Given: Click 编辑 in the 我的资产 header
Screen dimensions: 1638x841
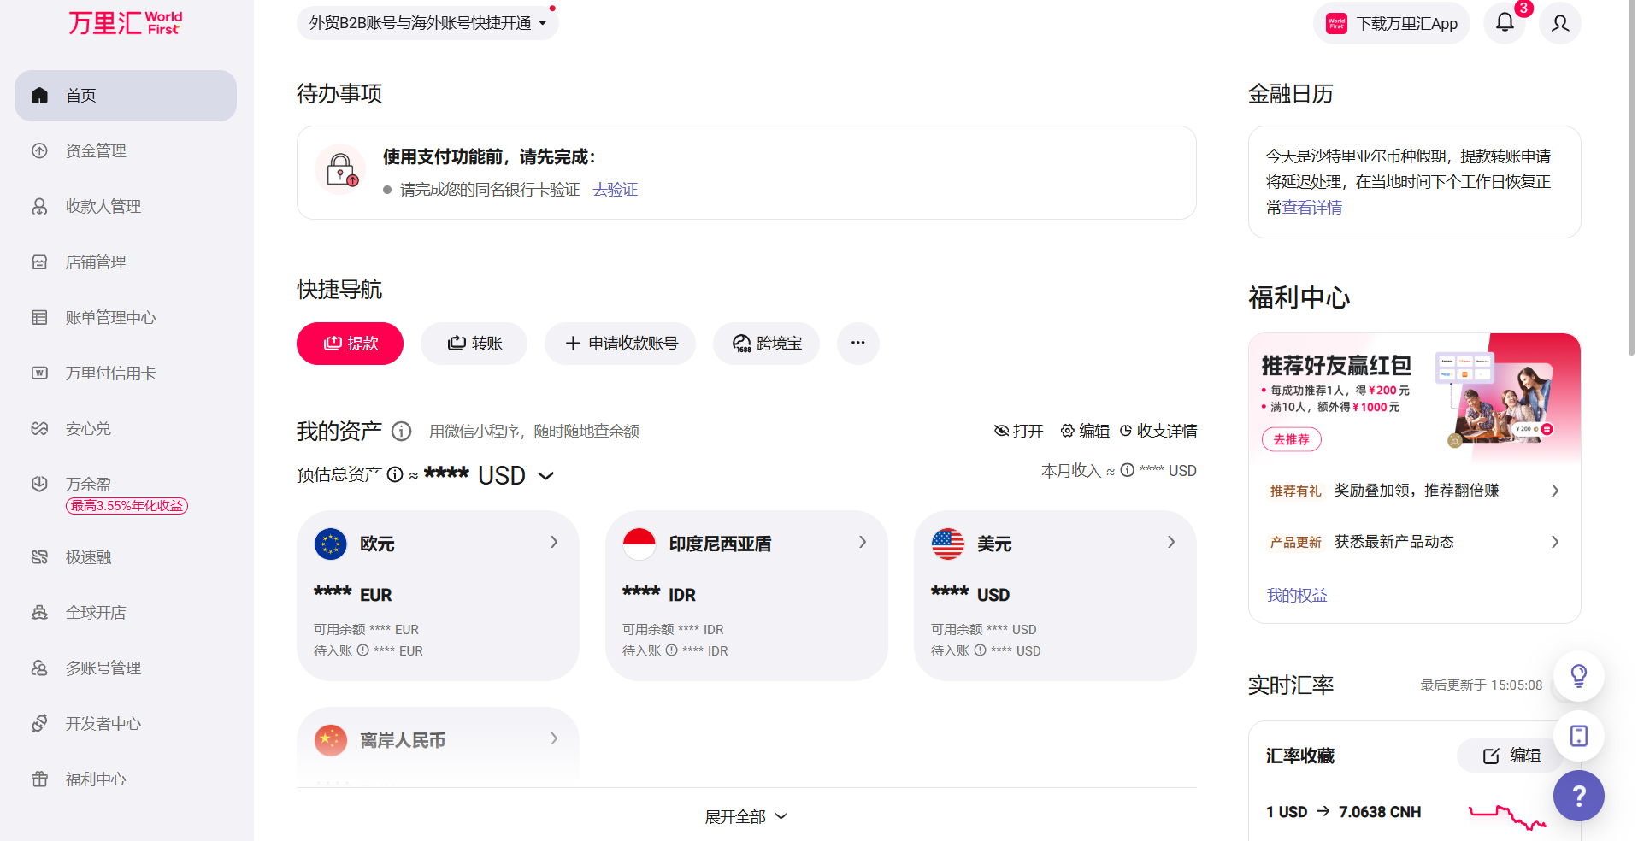Looking at the screenshot, I should 1085,431.
